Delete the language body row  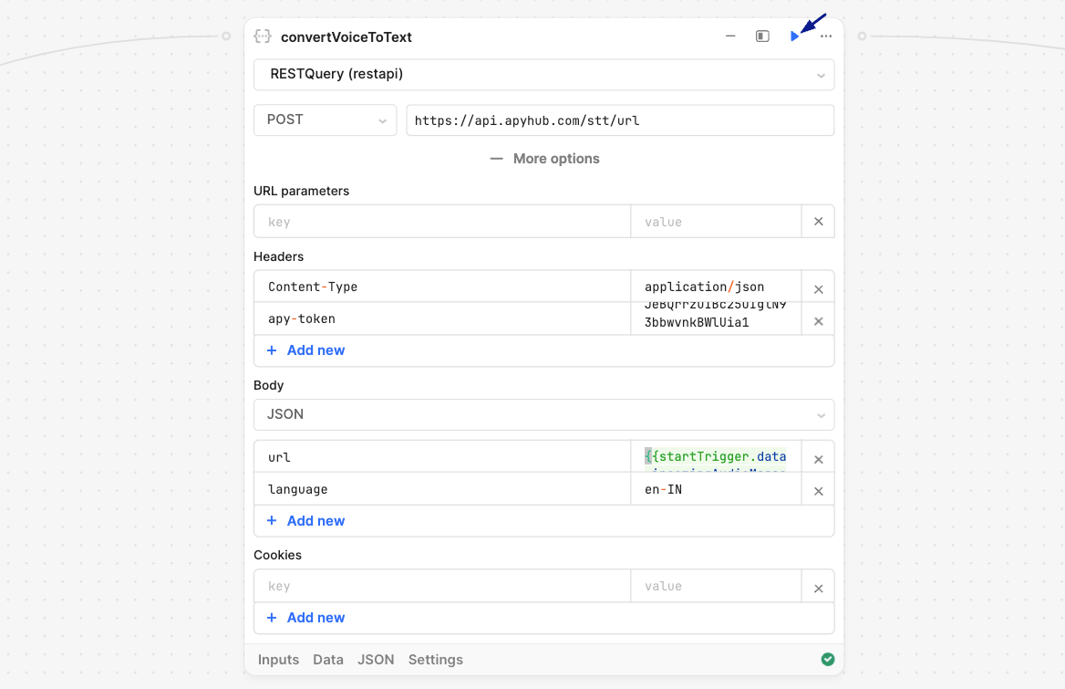(819, 491)
